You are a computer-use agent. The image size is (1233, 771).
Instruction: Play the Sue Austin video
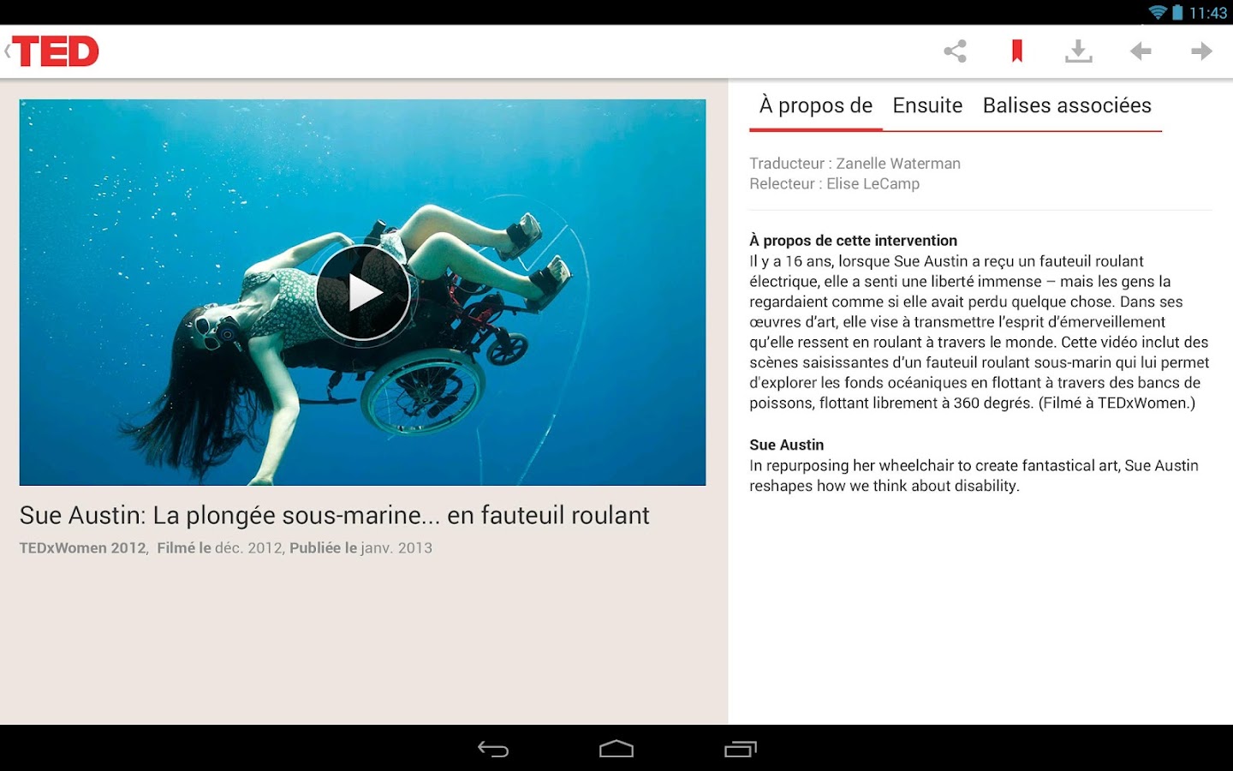(x=364, y=291)
